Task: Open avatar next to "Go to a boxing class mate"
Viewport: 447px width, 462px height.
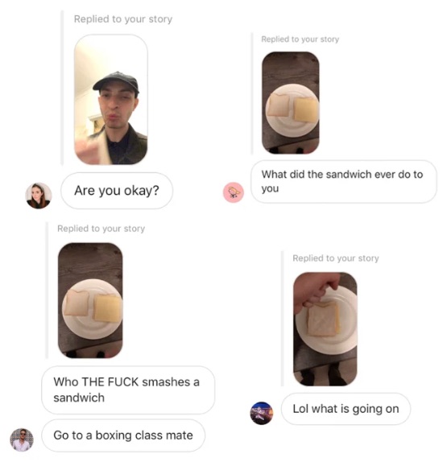Action: click(22, 440)
